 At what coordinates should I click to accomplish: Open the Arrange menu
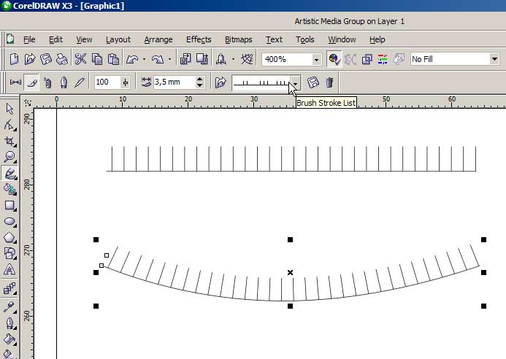click(158, 39)
